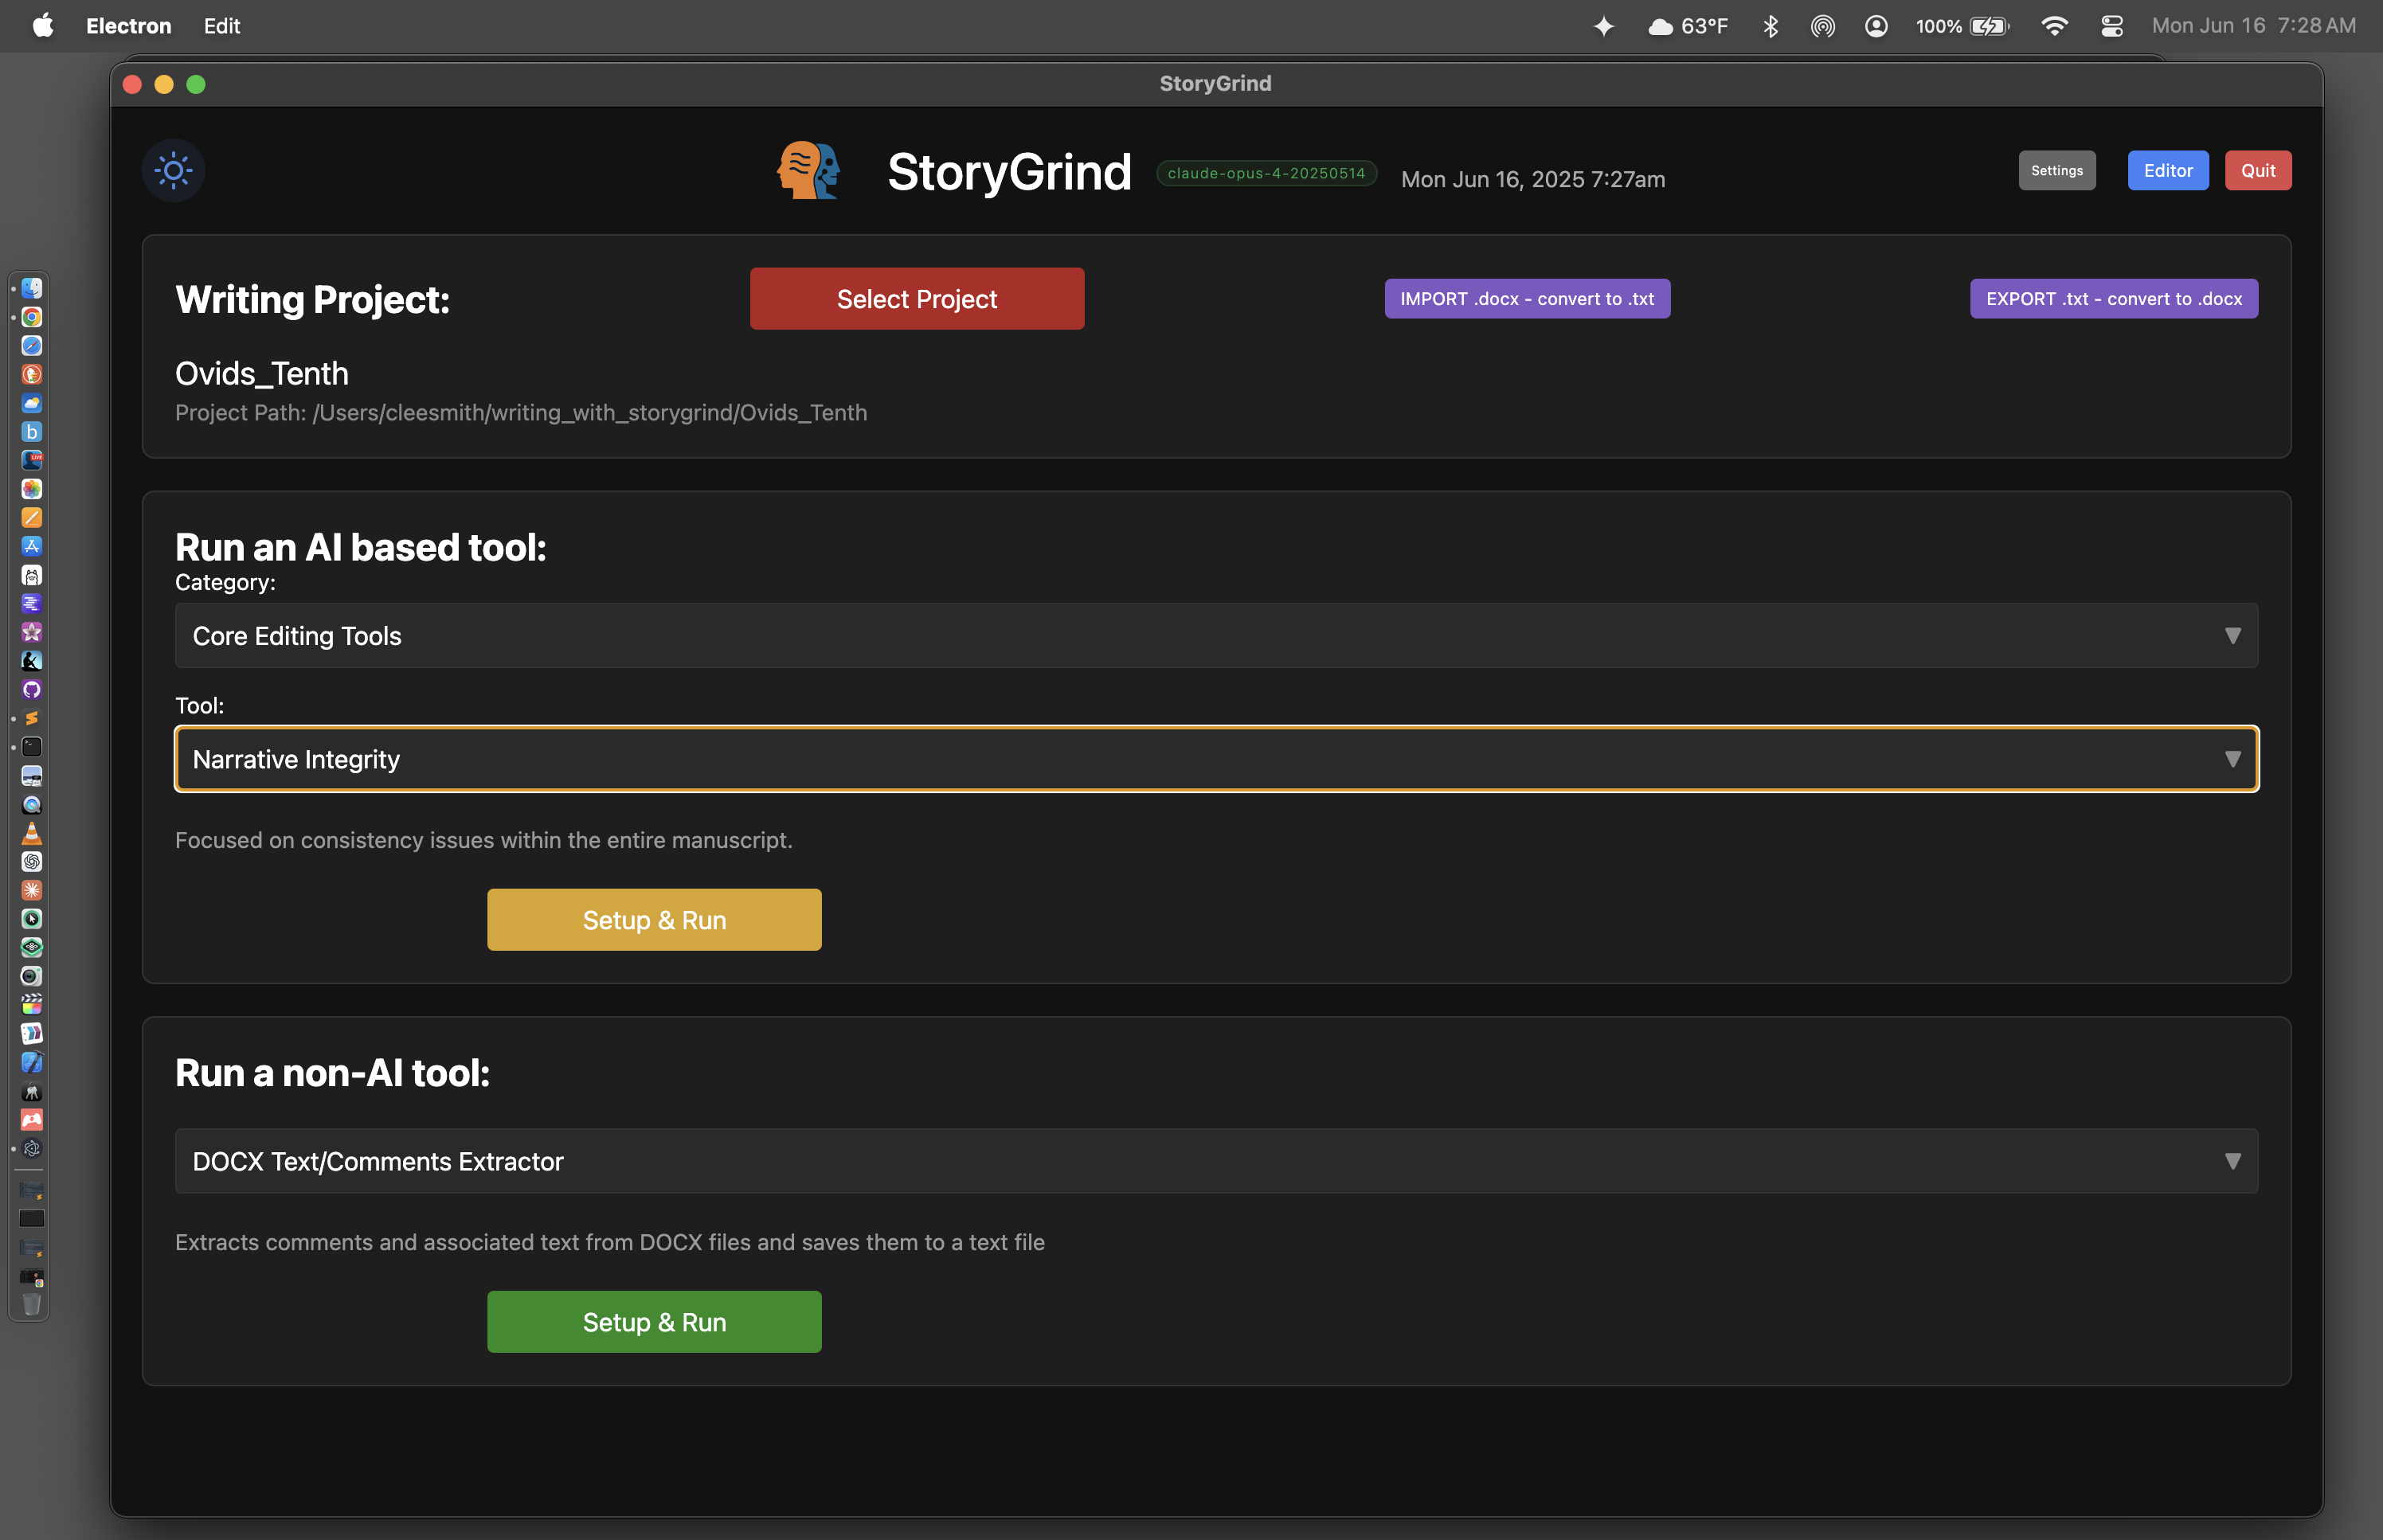The image size is (2383, 1540).
Task: Open Google Chrome from the dock
Action: pyautogui.click(x=32, y=317)
